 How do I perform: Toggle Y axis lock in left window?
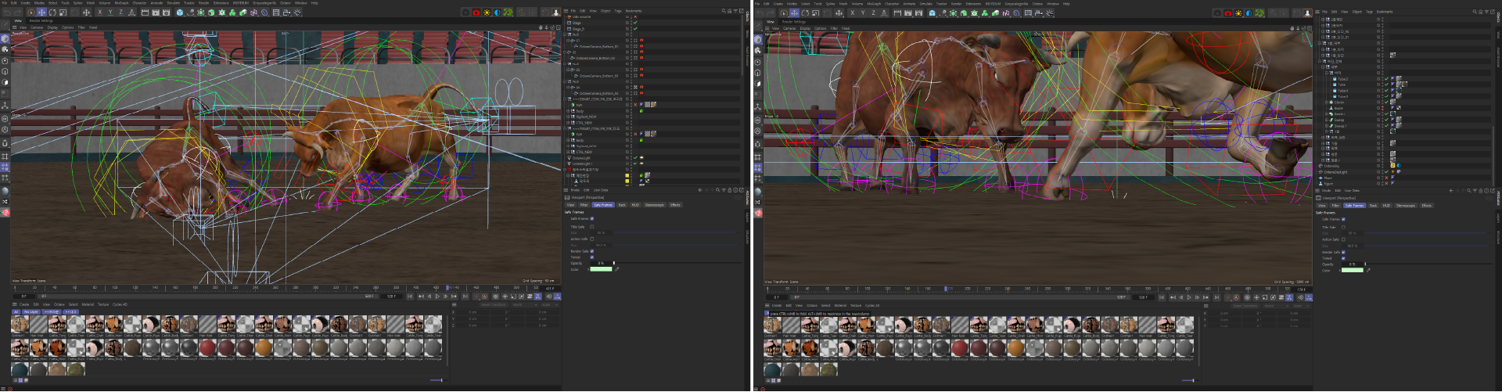[x=110, y=13]
